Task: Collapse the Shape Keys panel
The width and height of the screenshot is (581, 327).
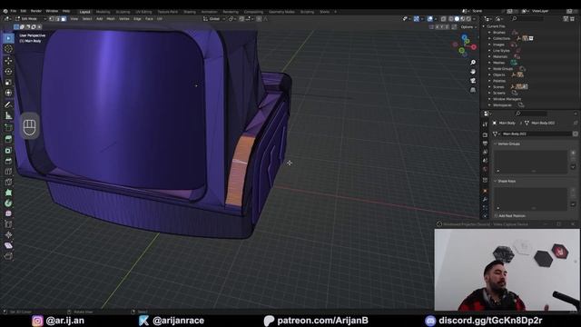Action: pyautogui.click(x=496, y=182)
